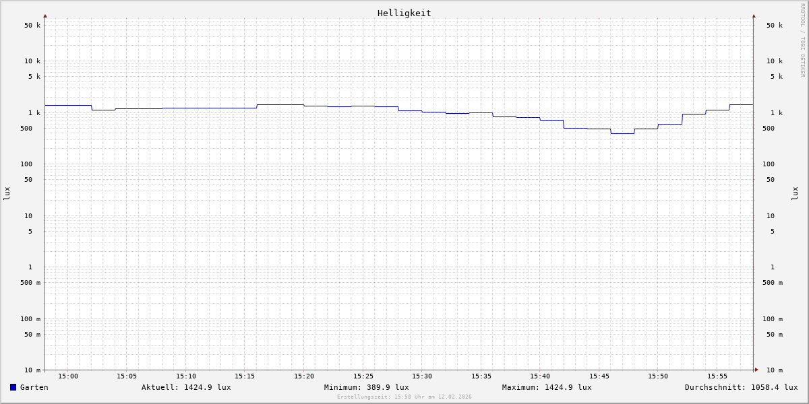Click the Durchschnitt 1058.4 lux value

[x=741, y=387]
